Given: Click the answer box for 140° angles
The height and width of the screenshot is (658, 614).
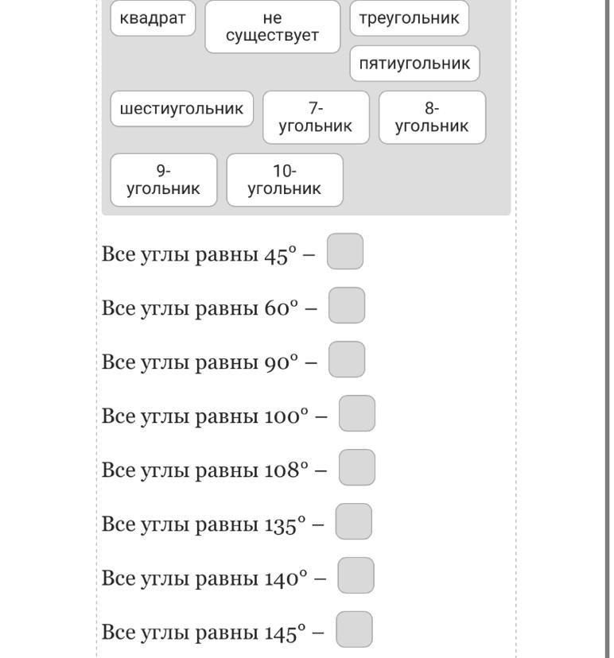Looking at the screenshot, I should click(356, 576).
